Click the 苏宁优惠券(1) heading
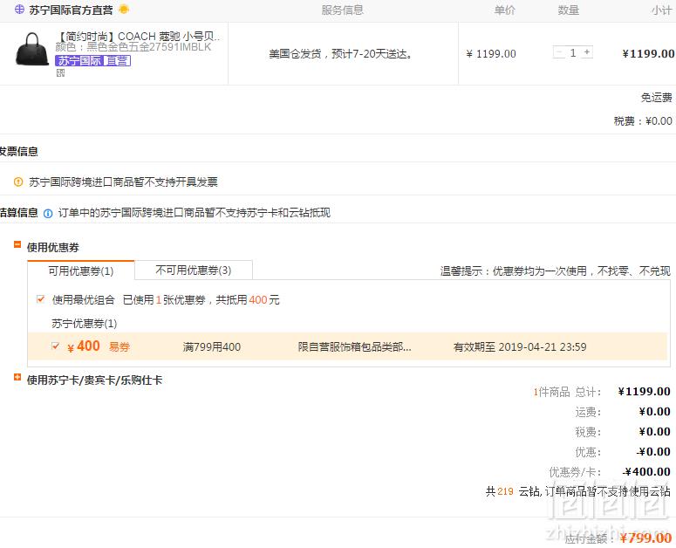The width and height of the screenshot is (676, 548). click(x=84, y=324)
